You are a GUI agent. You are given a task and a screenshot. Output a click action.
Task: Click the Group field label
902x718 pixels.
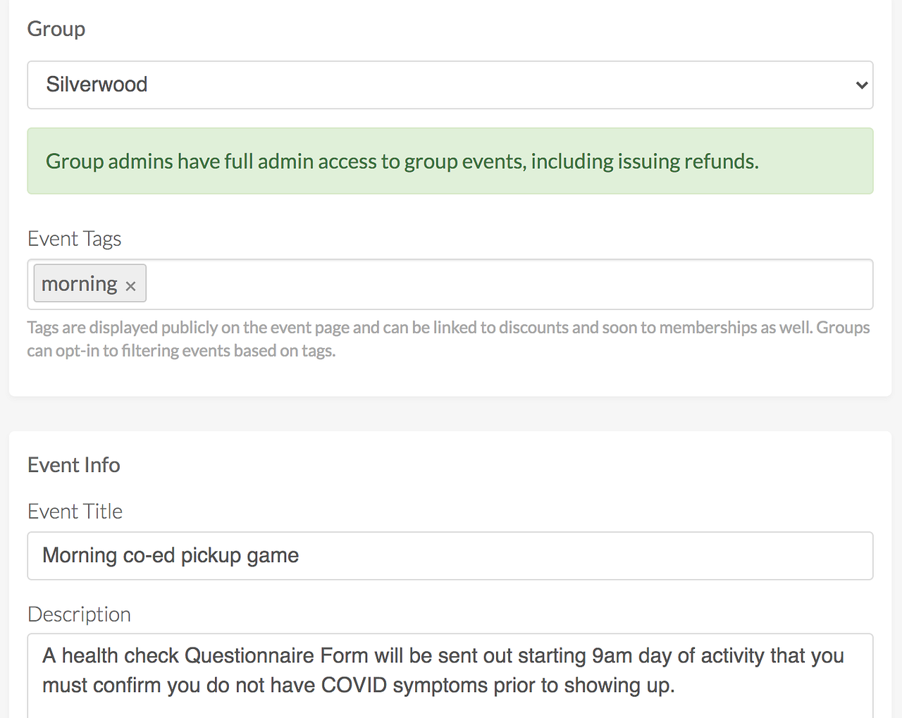(56, 29)
